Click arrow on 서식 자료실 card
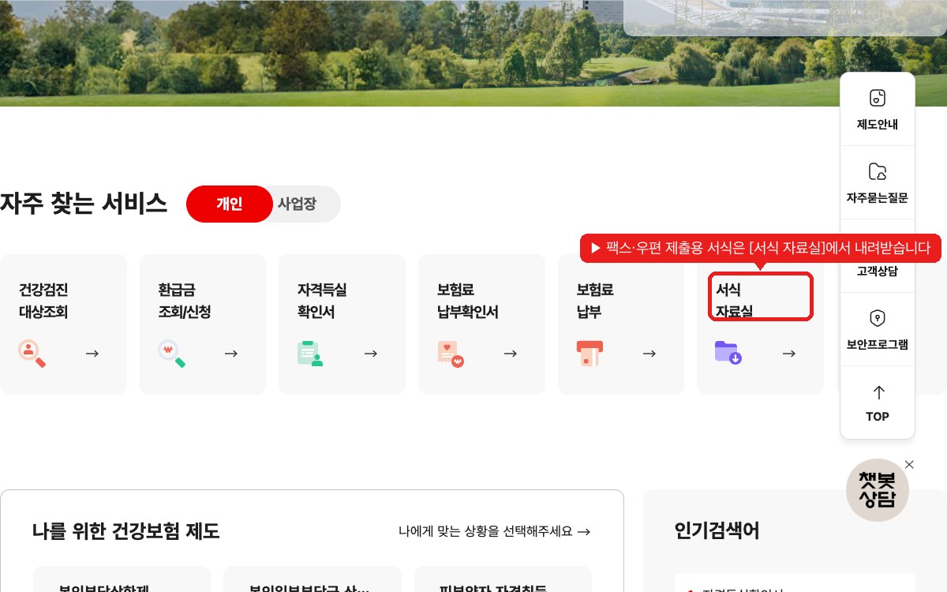Screen dimensions: 947x592 [x=789, y=354]
